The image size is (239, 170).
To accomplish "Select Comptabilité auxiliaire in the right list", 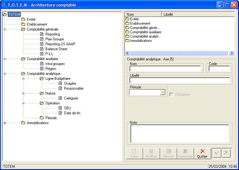I will point(146,32).
